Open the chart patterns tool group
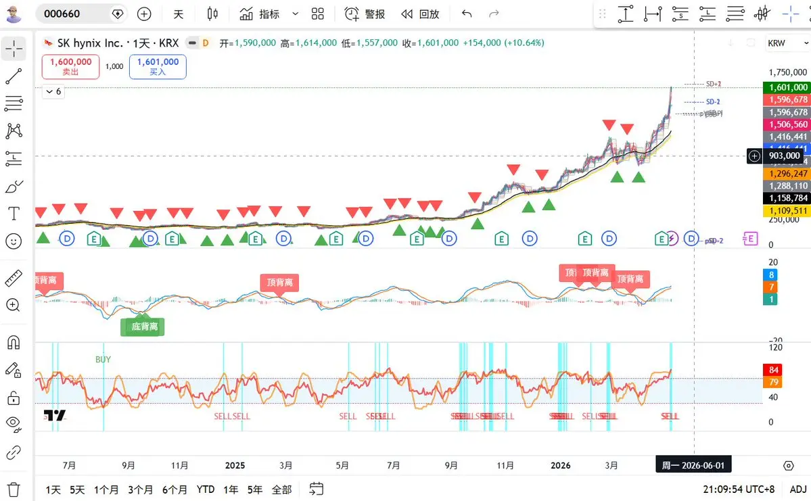 click(14, 130)
